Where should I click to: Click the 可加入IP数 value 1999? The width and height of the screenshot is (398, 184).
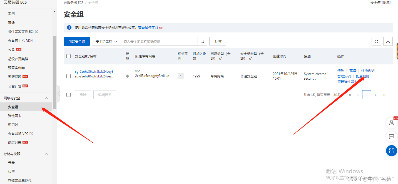coord(196,76)
